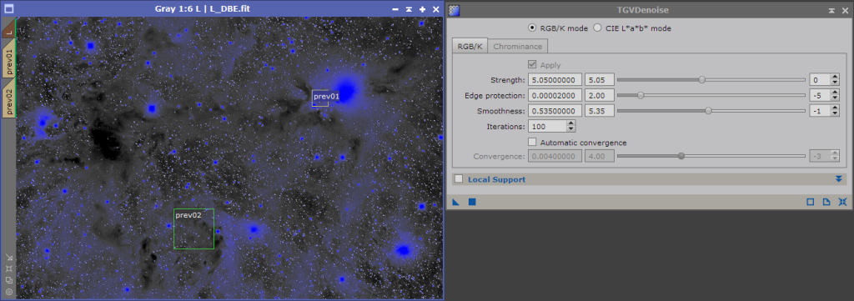Click the Reset icon in TGVDenoise panel

[842, 202]
